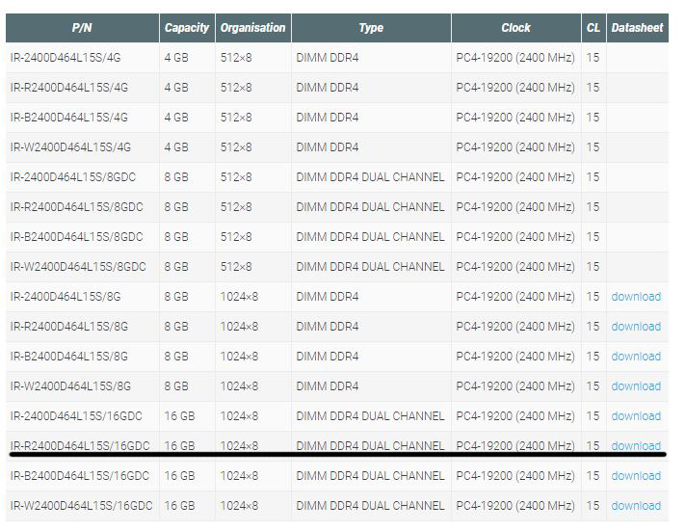This screenshot has width=685, height=531.
Task: Click DIMM DDR4 type in IR-B2400D464L15S/4G row
Action: pos(328,118)
